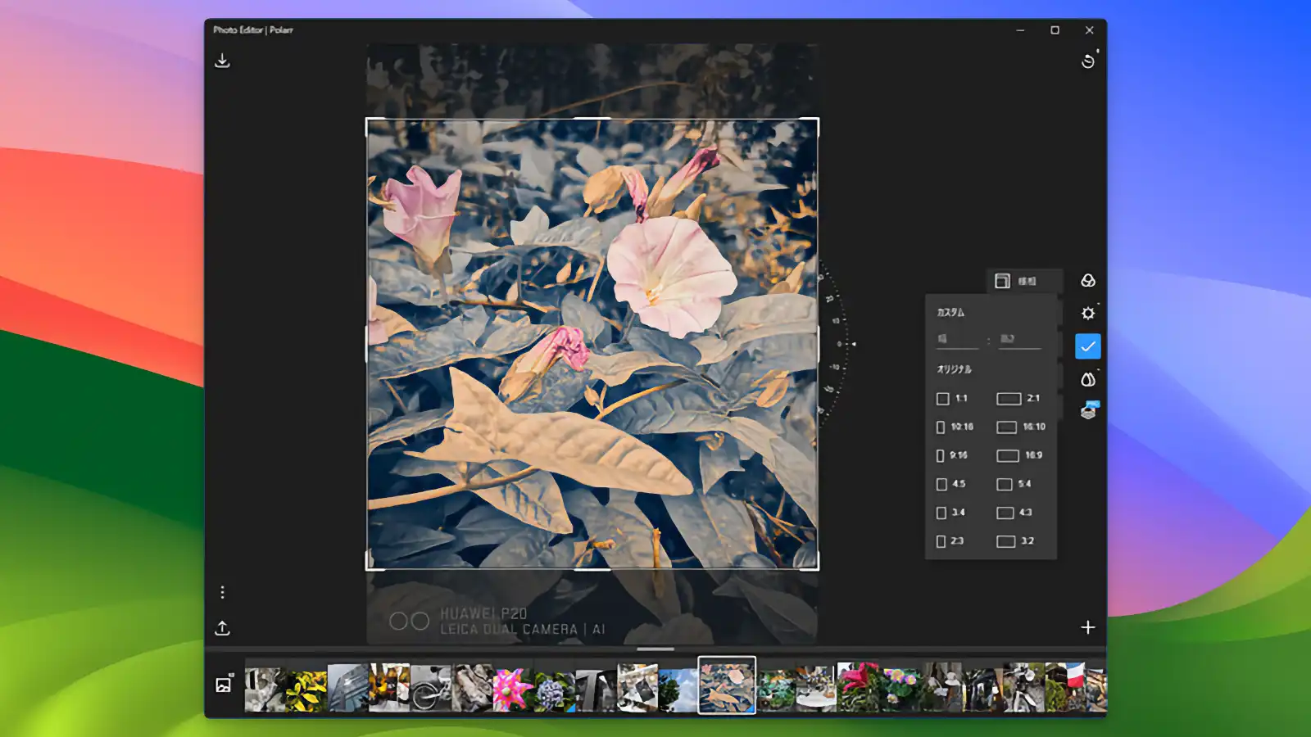
Task: Open the edit history panel
Action: pos(1090,61)
